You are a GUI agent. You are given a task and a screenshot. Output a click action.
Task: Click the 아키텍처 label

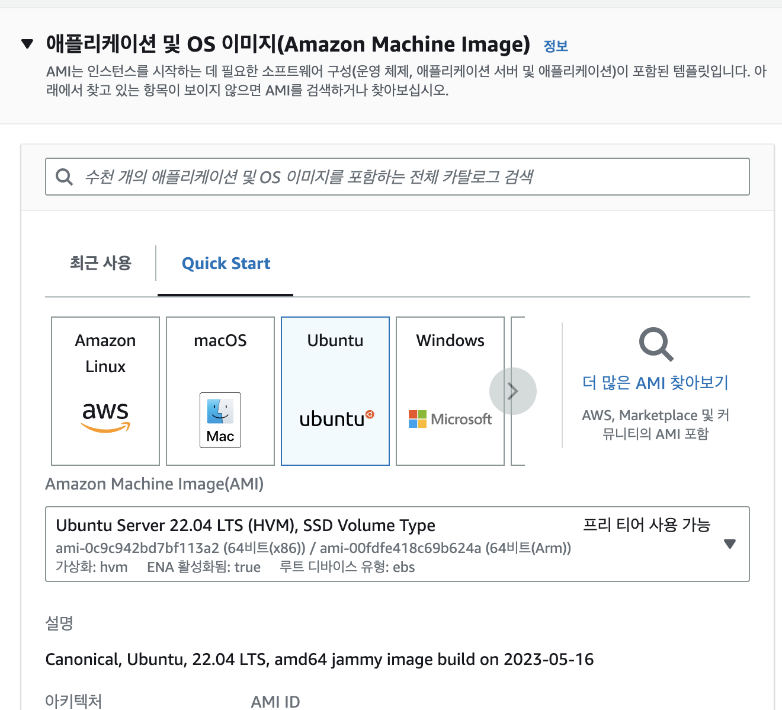tap(73, 701)
